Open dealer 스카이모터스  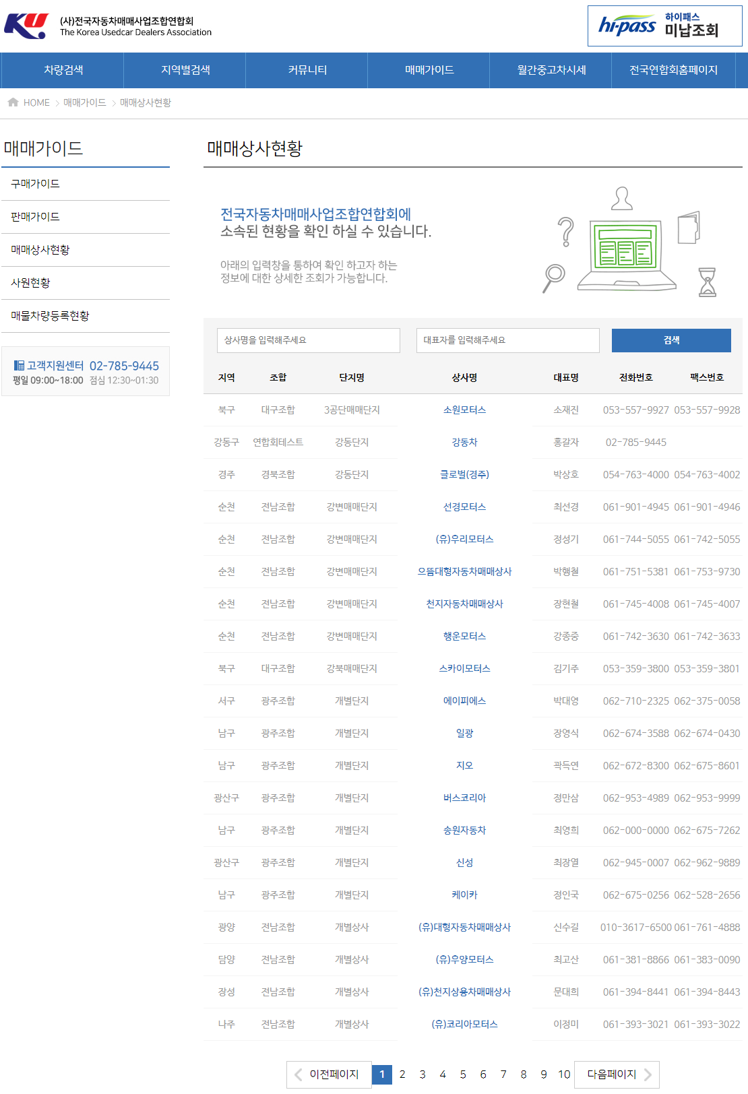point(464,668)
